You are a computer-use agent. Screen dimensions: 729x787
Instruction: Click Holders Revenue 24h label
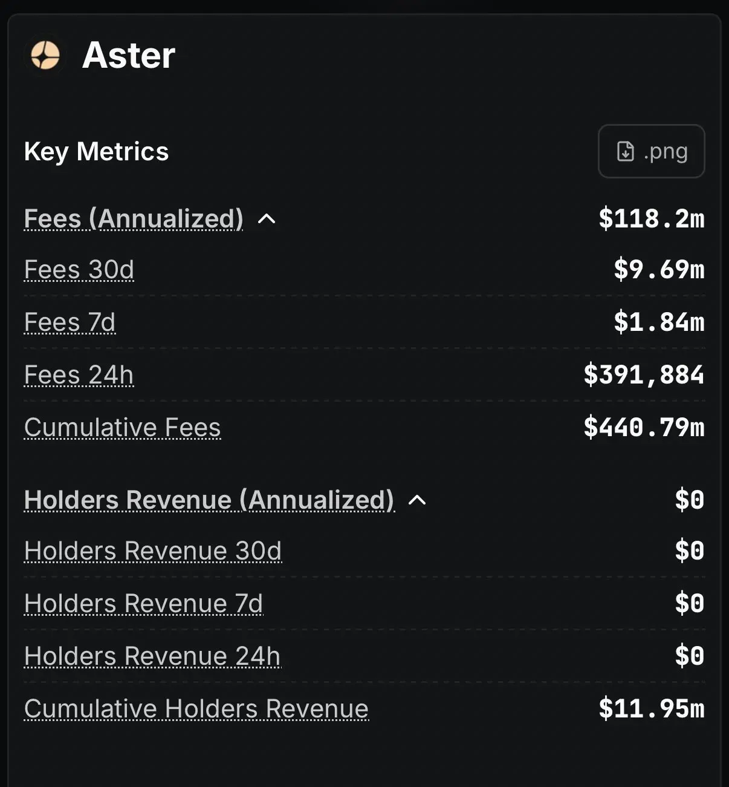coord(152,656)
